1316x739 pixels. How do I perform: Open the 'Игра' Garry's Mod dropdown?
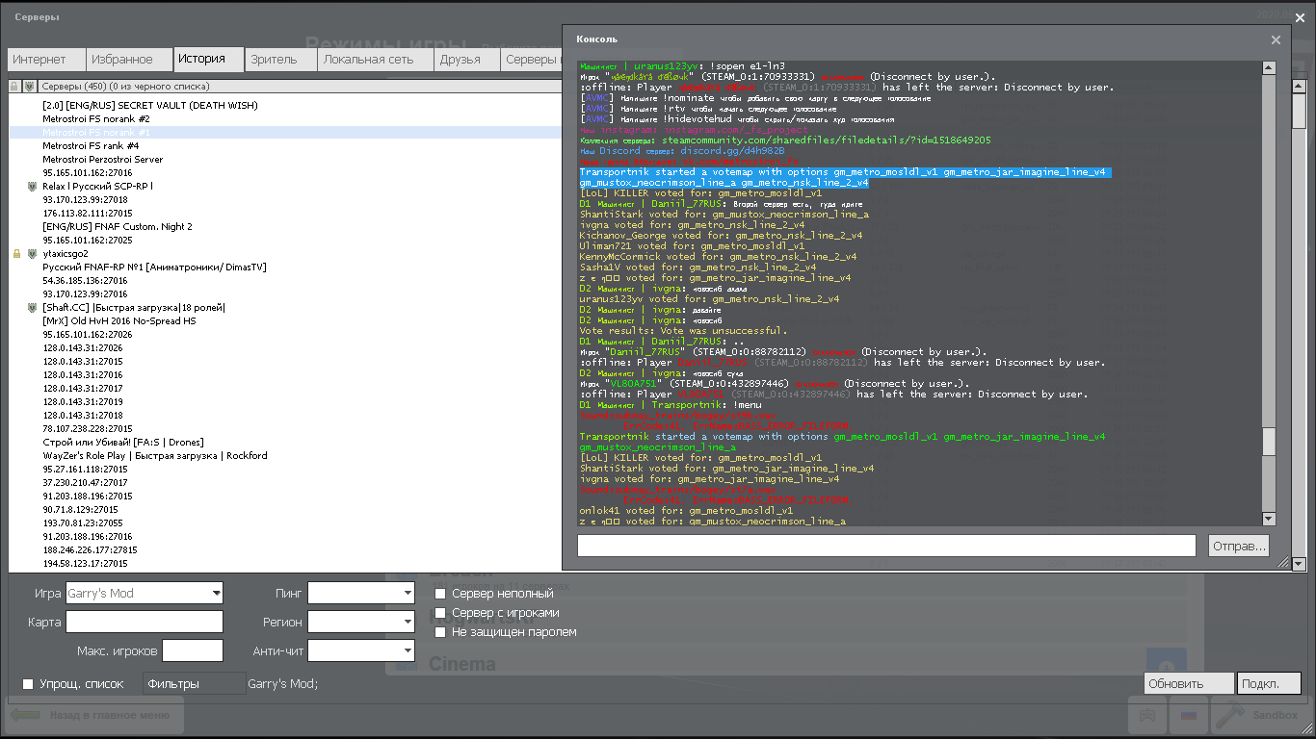(x=145, y=593)
